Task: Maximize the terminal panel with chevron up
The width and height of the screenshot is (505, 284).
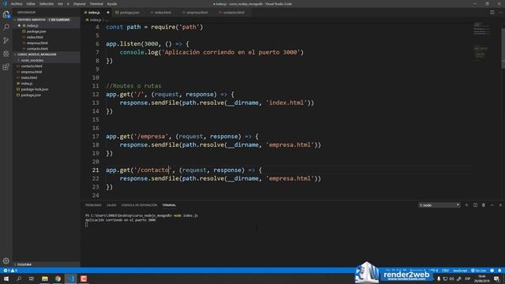Action: (x=492, y=205)
